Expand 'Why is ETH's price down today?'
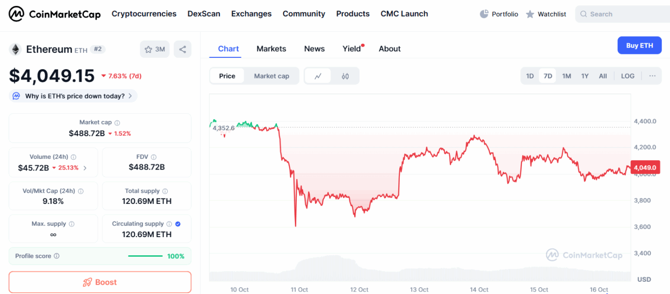Image resolution: width=670 pixels, height=294 pixels. point(74,96)
